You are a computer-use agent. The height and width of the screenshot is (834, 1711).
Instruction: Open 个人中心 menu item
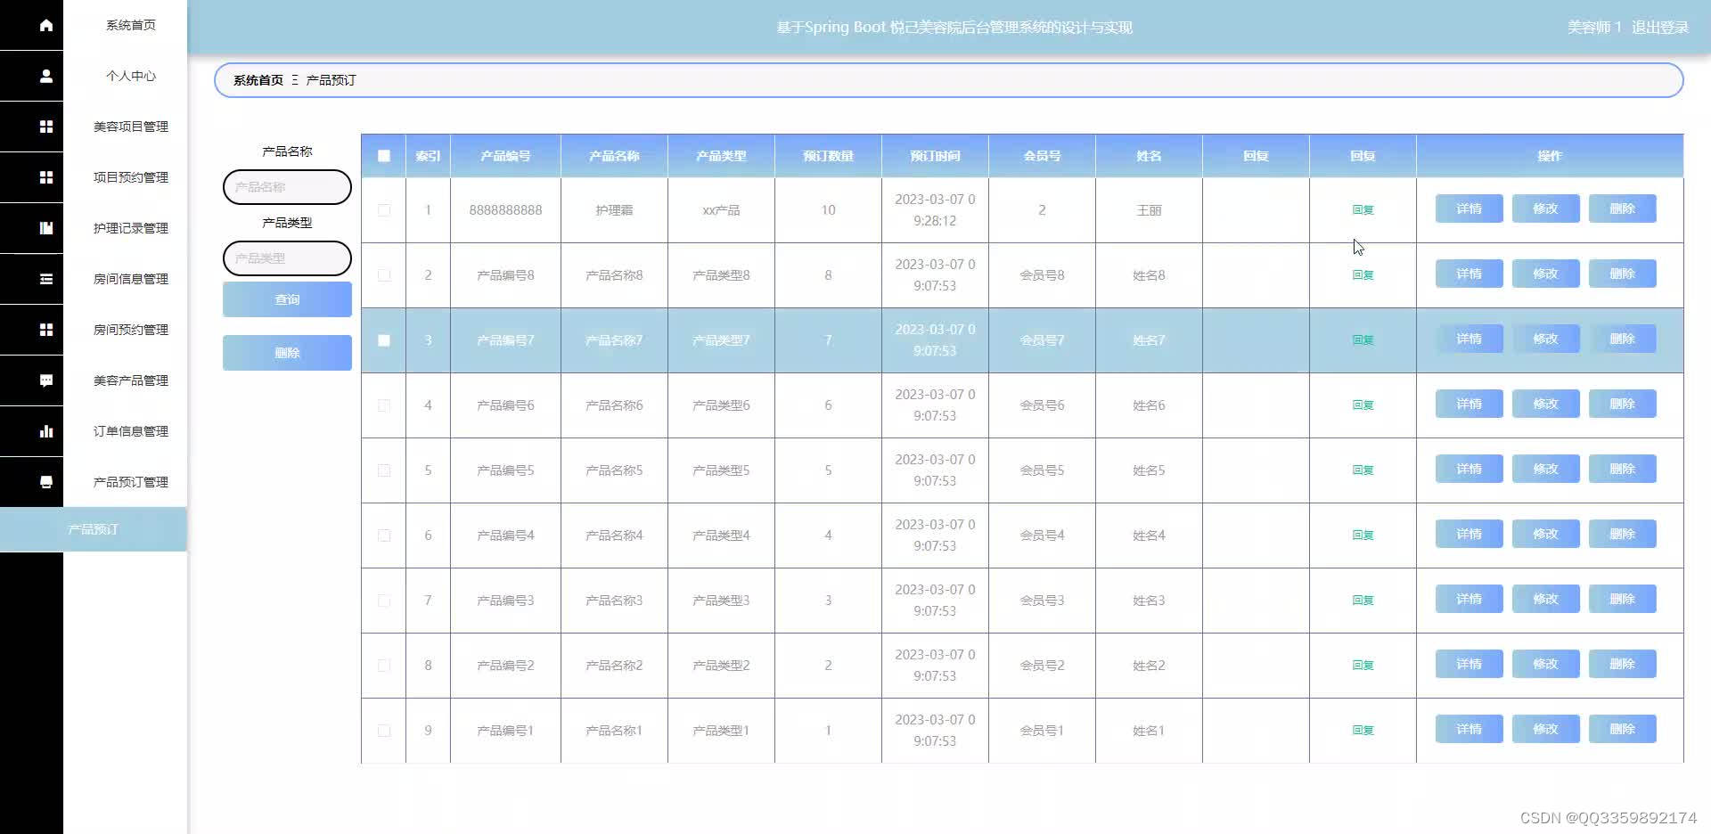pyautogui.click(x=131, y=76)
